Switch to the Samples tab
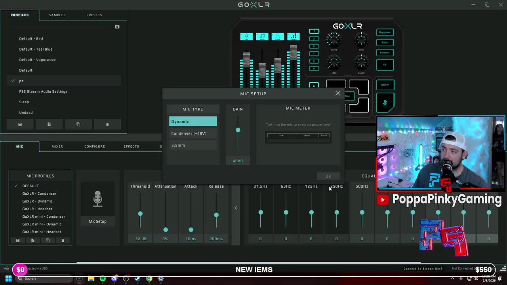This screenshot has height=285, width=507. click(x=57, y=15)
